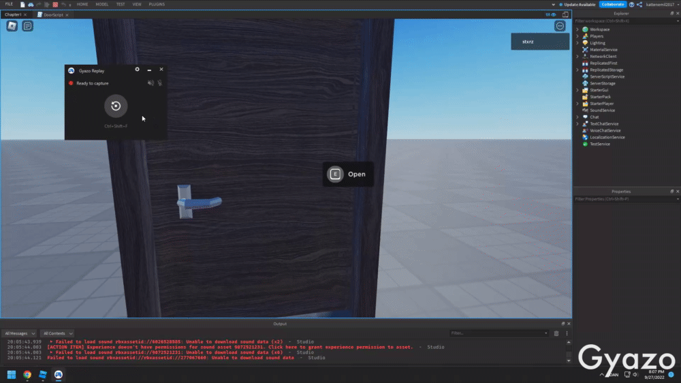Click the device emulator icon
681x383 pixels.
click(x=565, y=14)
